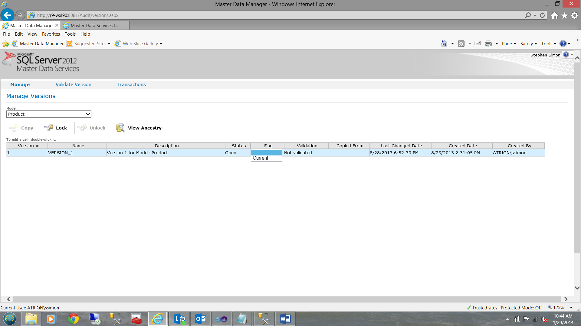The height and width of the screenshot is (326, 581).
Task: Open the Safety dropdown menu
Action: pyautogui.click(x=528, y=44)
